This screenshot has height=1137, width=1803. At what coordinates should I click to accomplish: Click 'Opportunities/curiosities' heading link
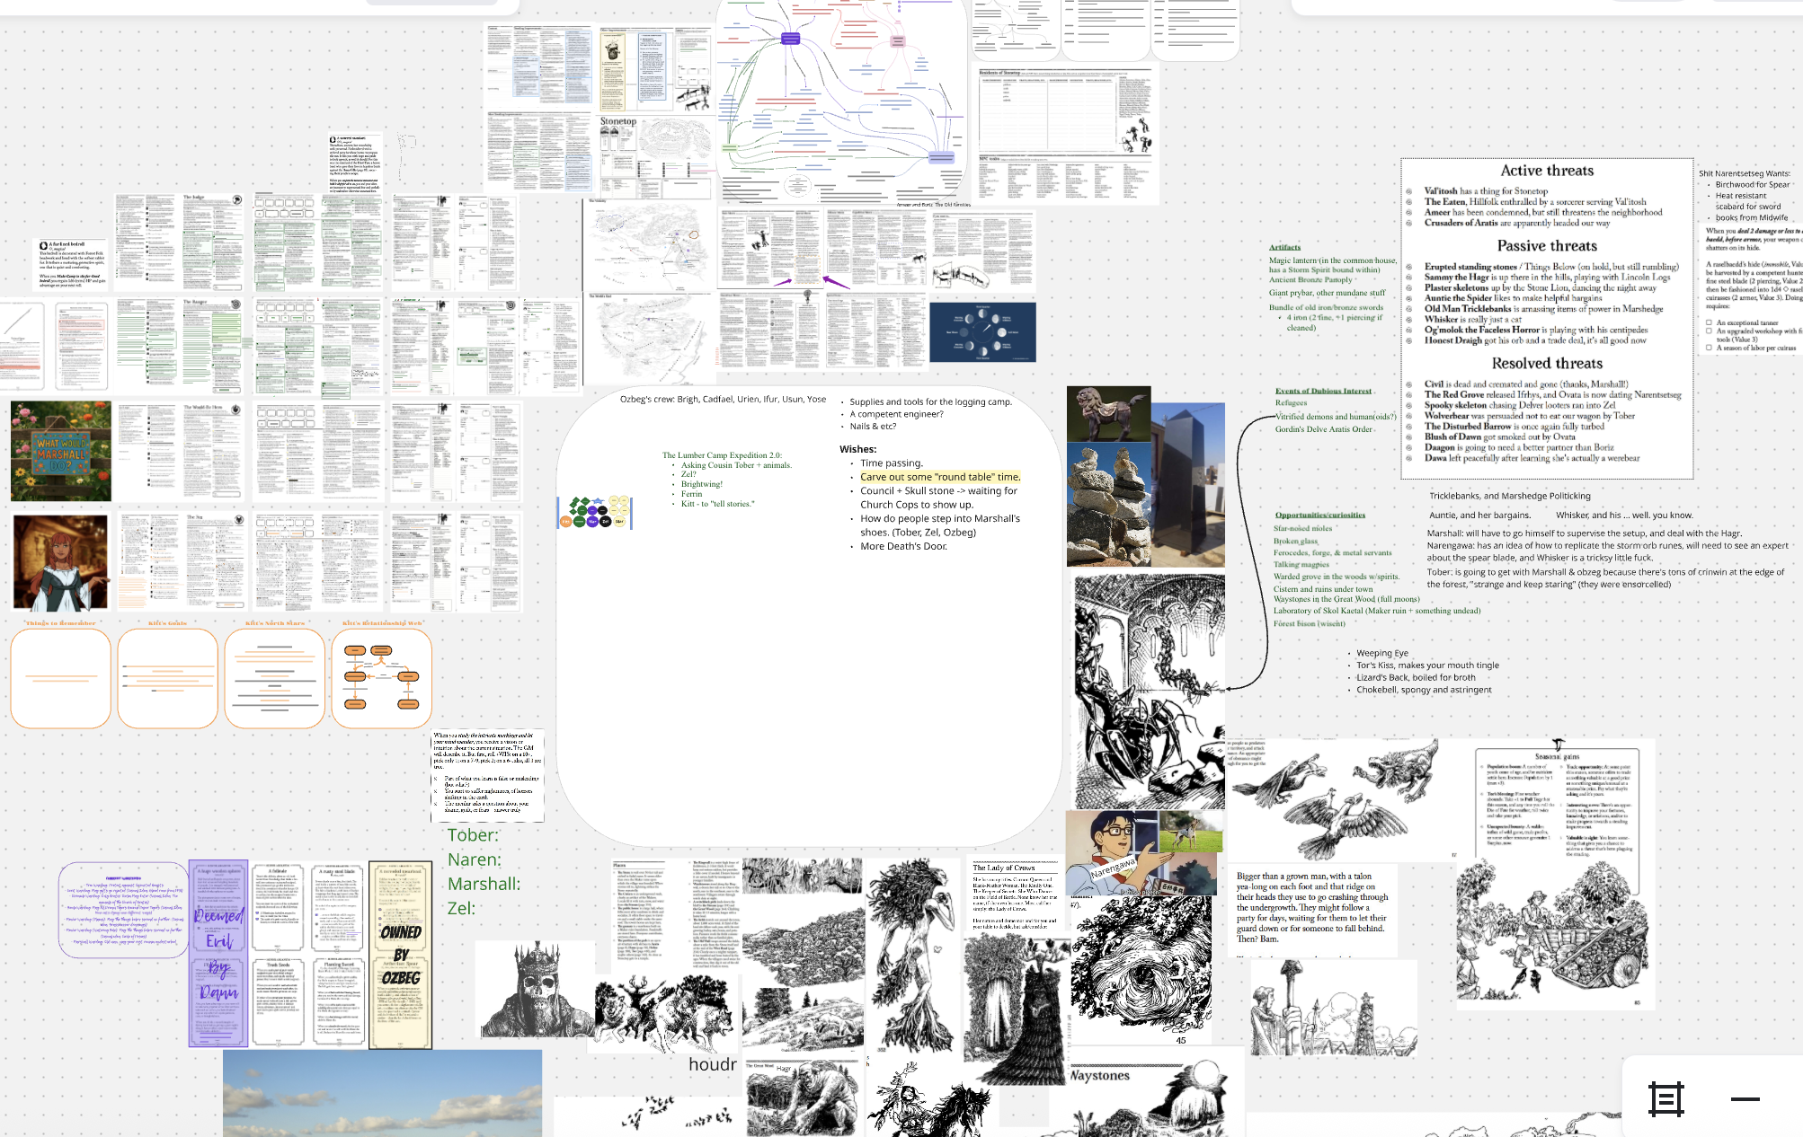coord(1319,515)
